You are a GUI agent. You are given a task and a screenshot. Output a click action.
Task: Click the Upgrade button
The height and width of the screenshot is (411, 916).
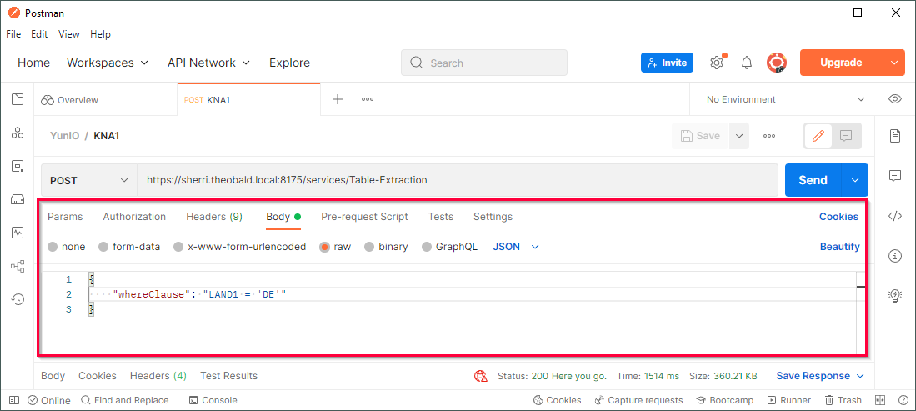(x=841, y=63)
